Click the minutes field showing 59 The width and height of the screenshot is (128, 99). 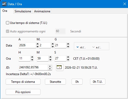pyautogui.click(x=43, y=58)
